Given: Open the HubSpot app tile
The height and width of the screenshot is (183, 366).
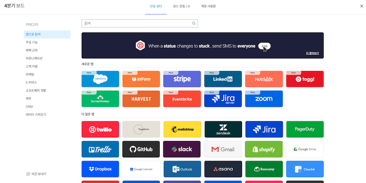Looking at the screenshot, I should (x=264, y=79).
